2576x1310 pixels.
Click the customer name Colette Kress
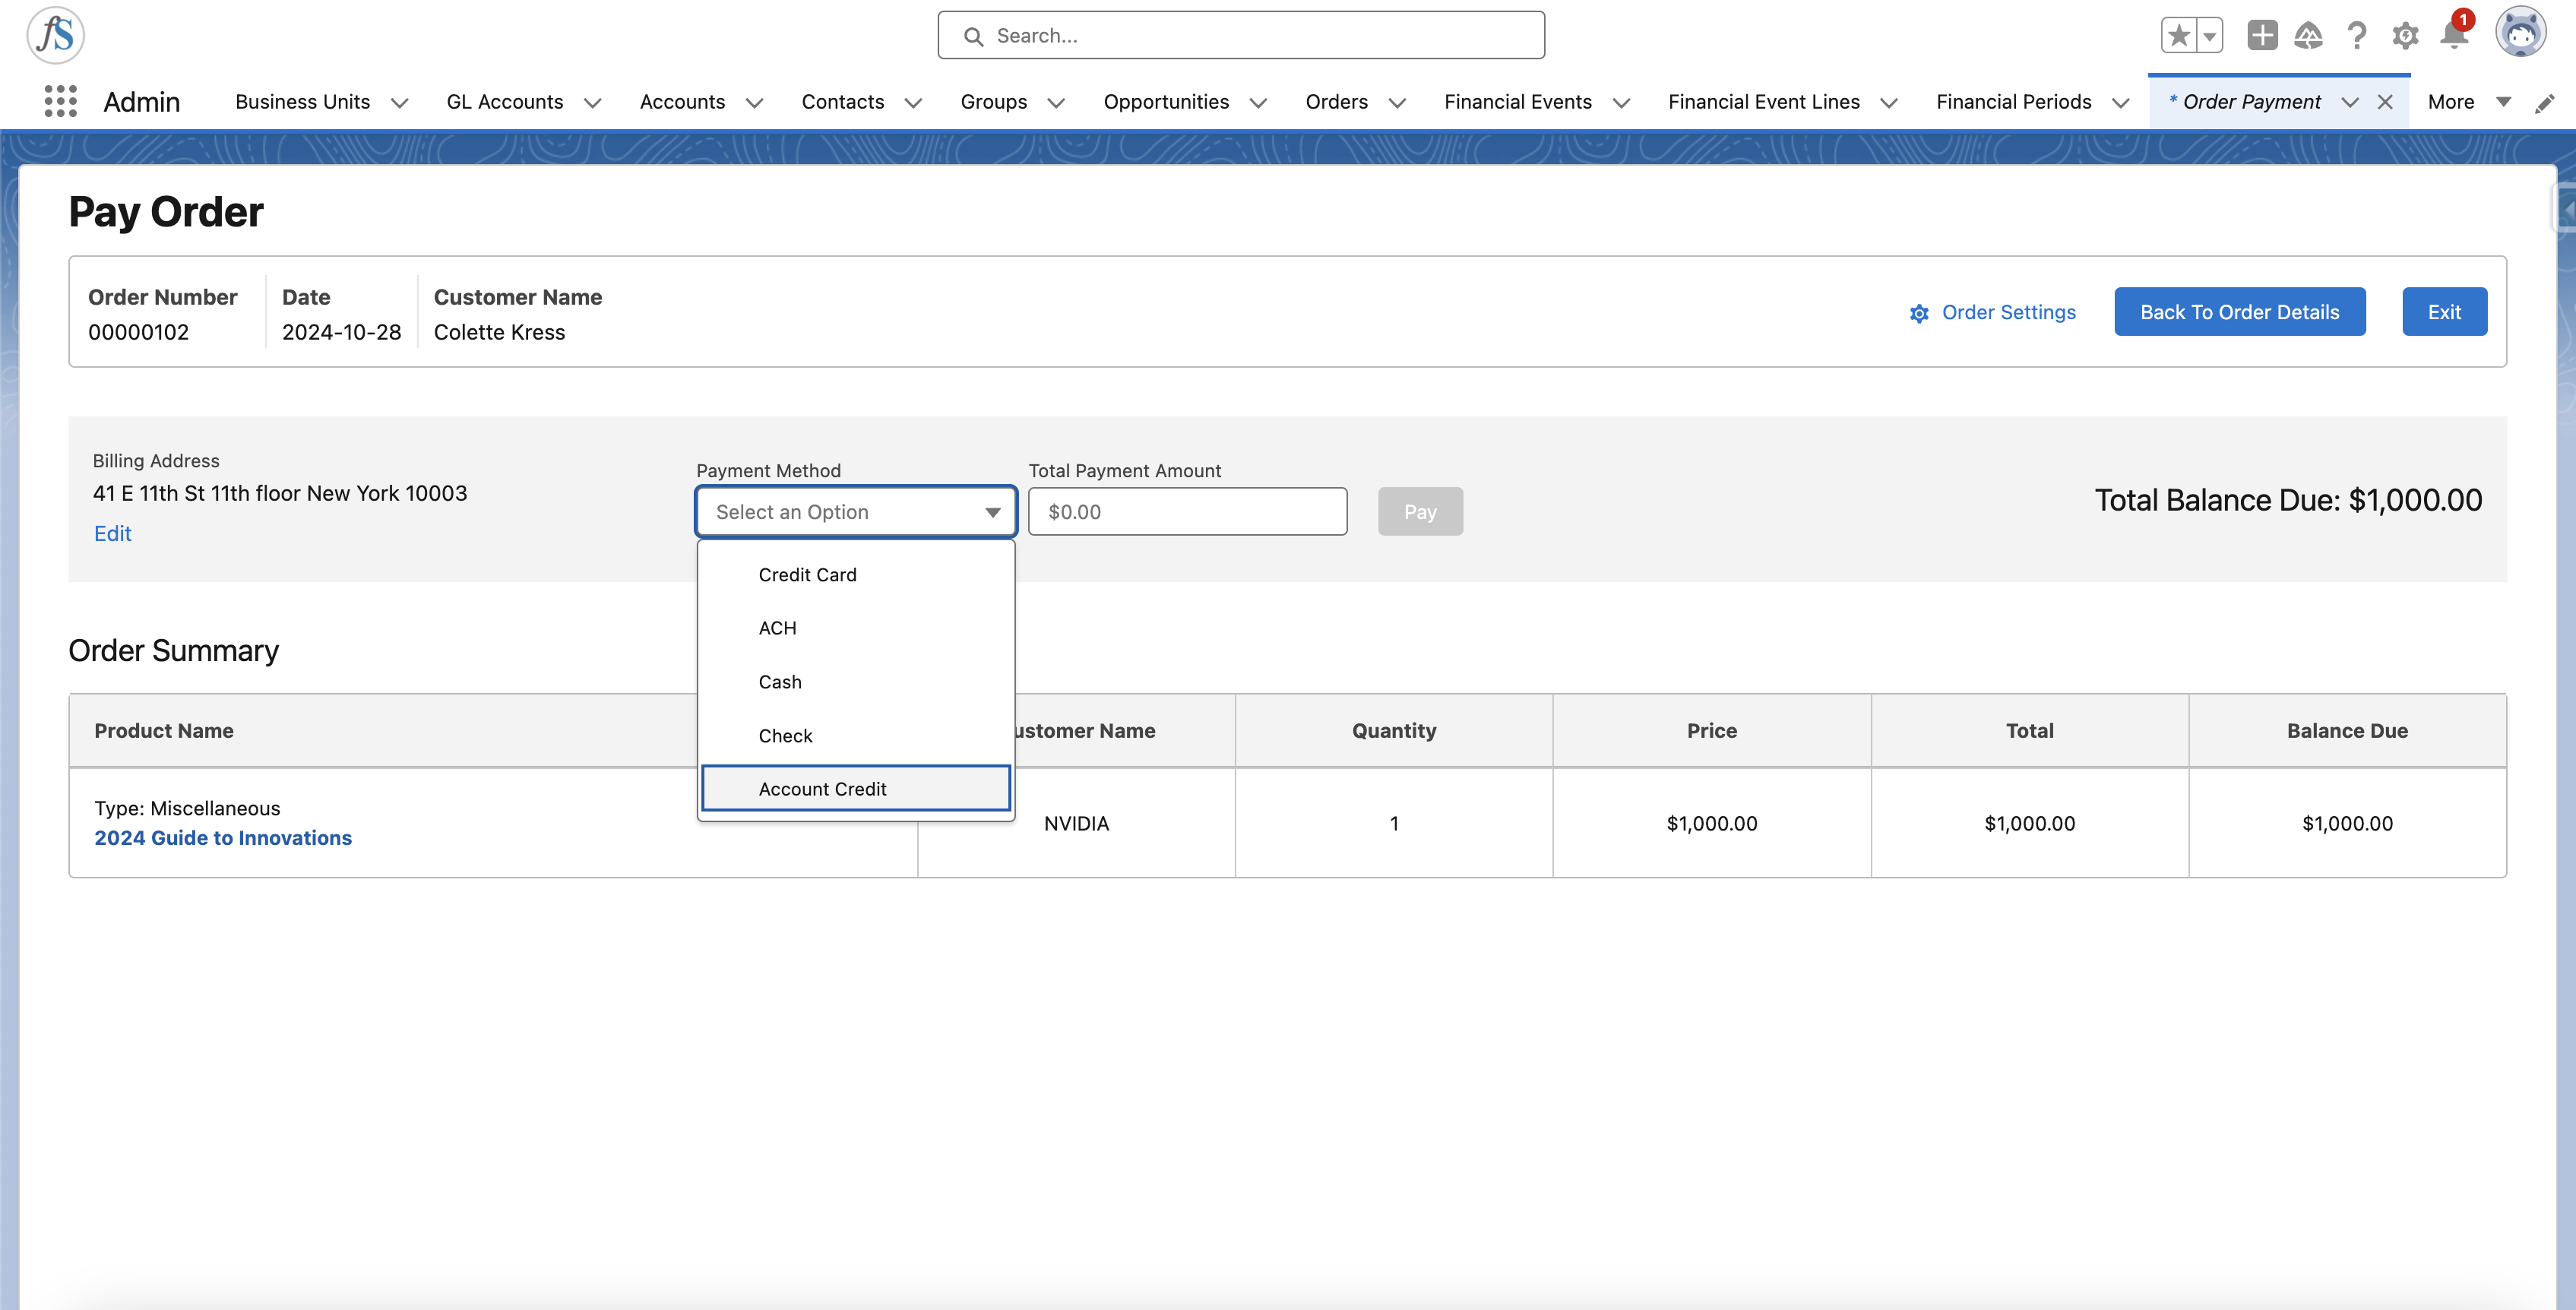(499, 332)
